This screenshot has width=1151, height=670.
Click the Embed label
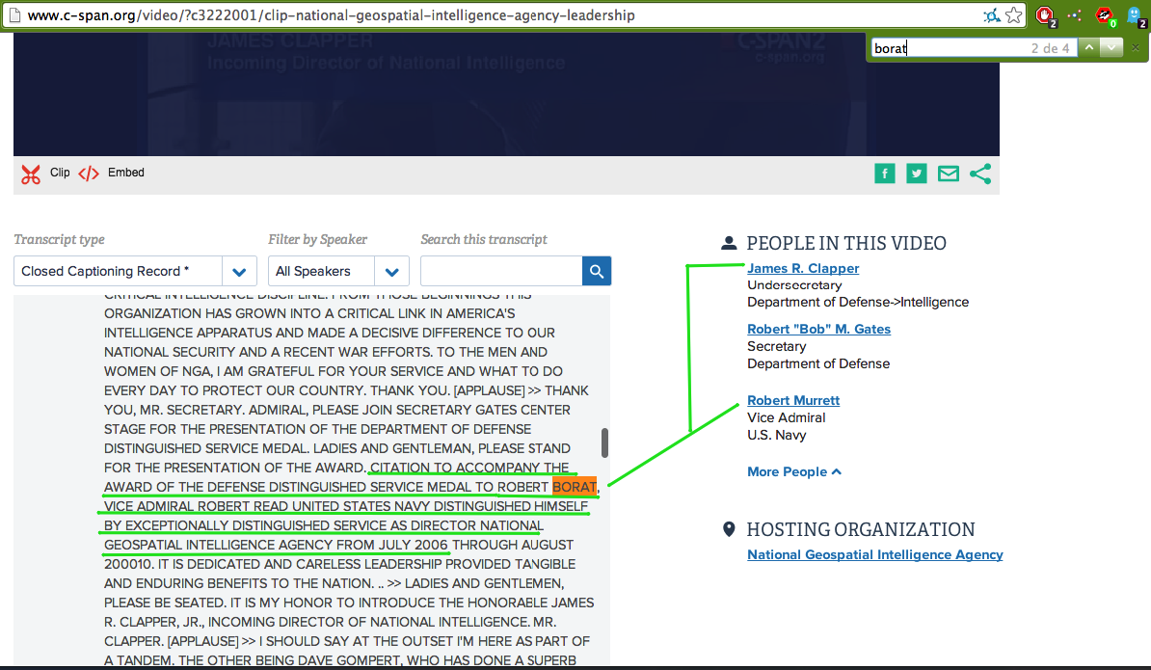pyautogui.click(x=126, y=173)
